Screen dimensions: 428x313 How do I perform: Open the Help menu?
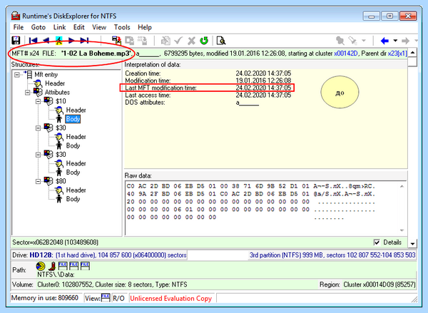pyautogui.click(x=145, y=27)
